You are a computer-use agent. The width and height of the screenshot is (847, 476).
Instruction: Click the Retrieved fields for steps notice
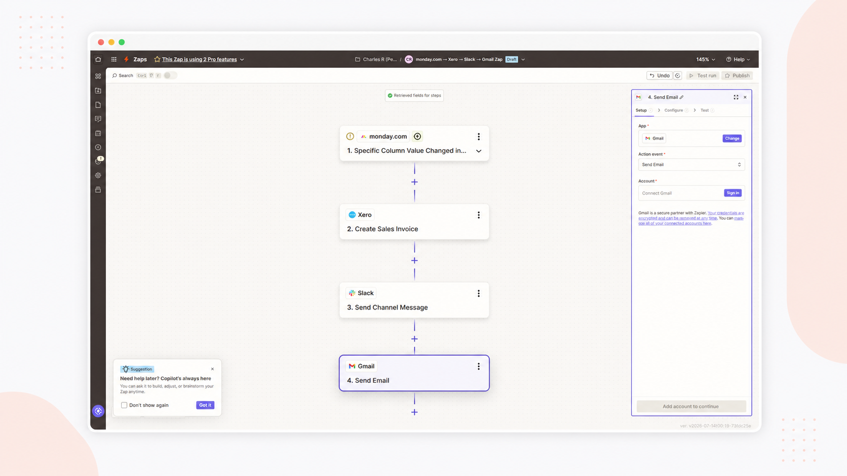coord(414,95)
